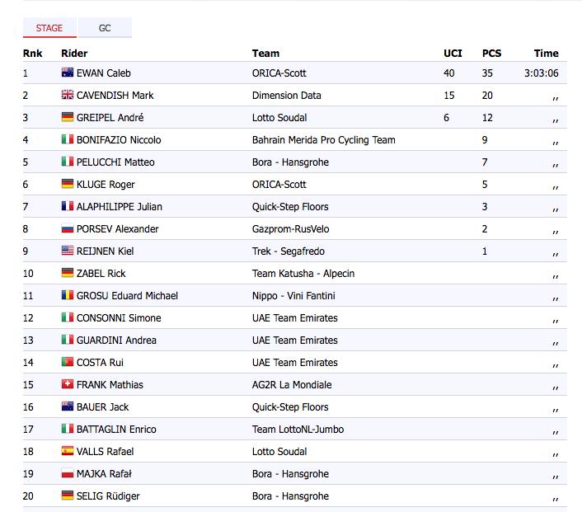Open rider EWAN Caleb's profile link

103,73
